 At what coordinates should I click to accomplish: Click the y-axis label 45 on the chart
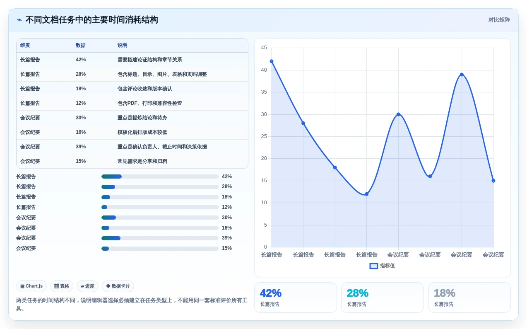(x=264, y=48)
